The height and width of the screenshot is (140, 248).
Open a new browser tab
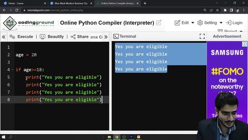pos(145,3)
